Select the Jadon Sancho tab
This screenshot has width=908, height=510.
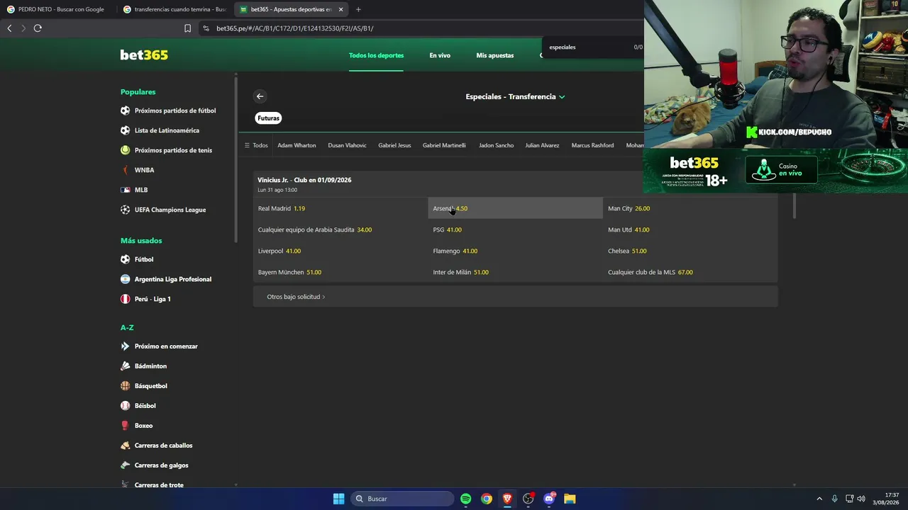[x=496, y=145]
